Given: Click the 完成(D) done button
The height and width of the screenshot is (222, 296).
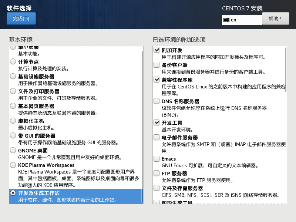Looking at the screenshot, I should coord(21,18).
